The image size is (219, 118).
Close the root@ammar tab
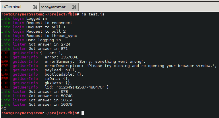[74, 7]
